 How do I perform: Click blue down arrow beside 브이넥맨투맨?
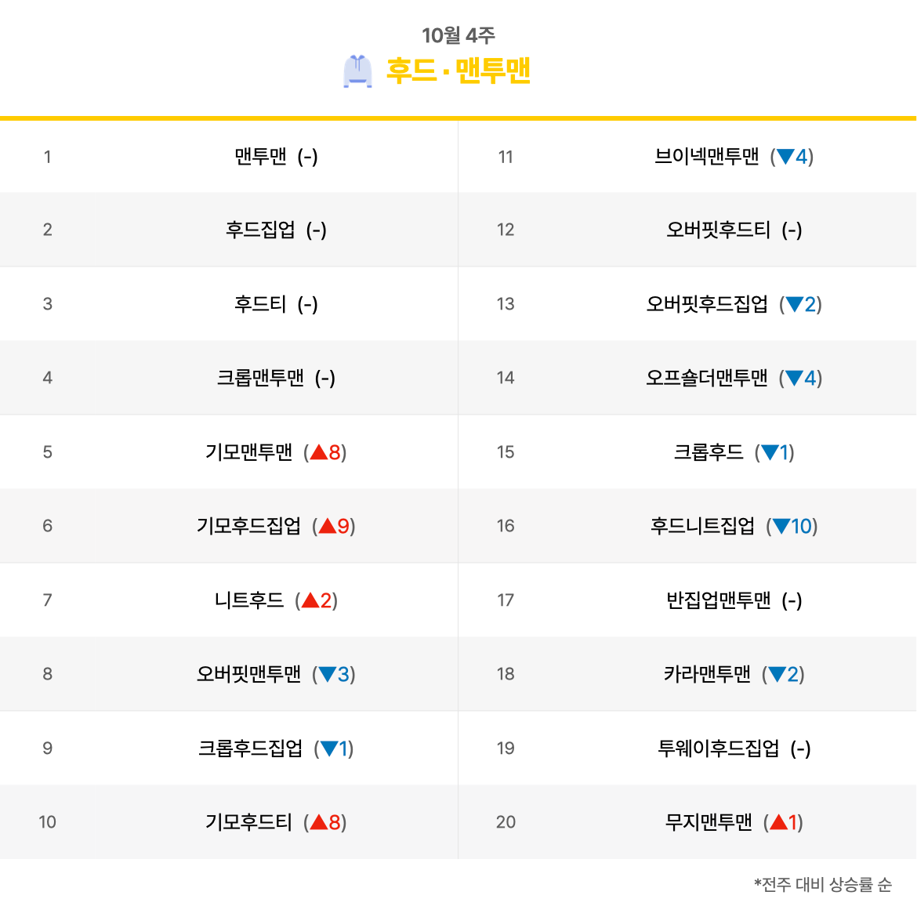[785, 157]
